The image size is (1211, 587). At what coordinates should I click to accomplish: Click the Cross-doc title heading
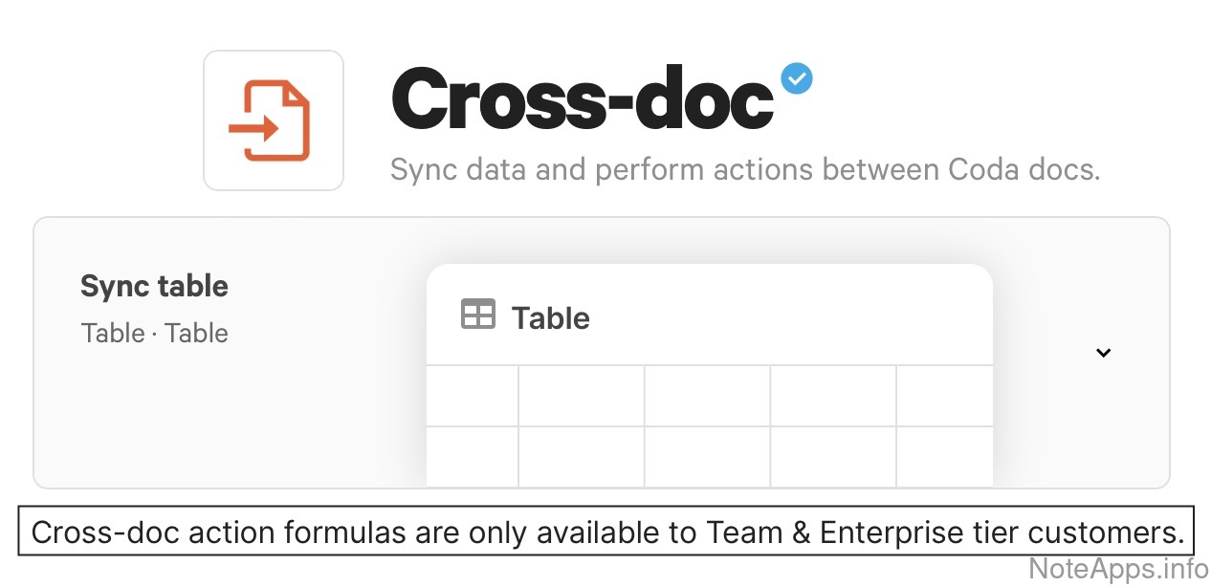point(582,99)
